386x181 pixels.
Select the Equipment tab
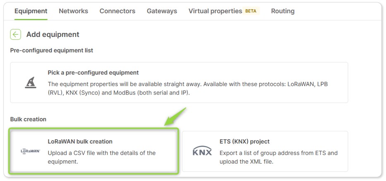click(31, 11)
